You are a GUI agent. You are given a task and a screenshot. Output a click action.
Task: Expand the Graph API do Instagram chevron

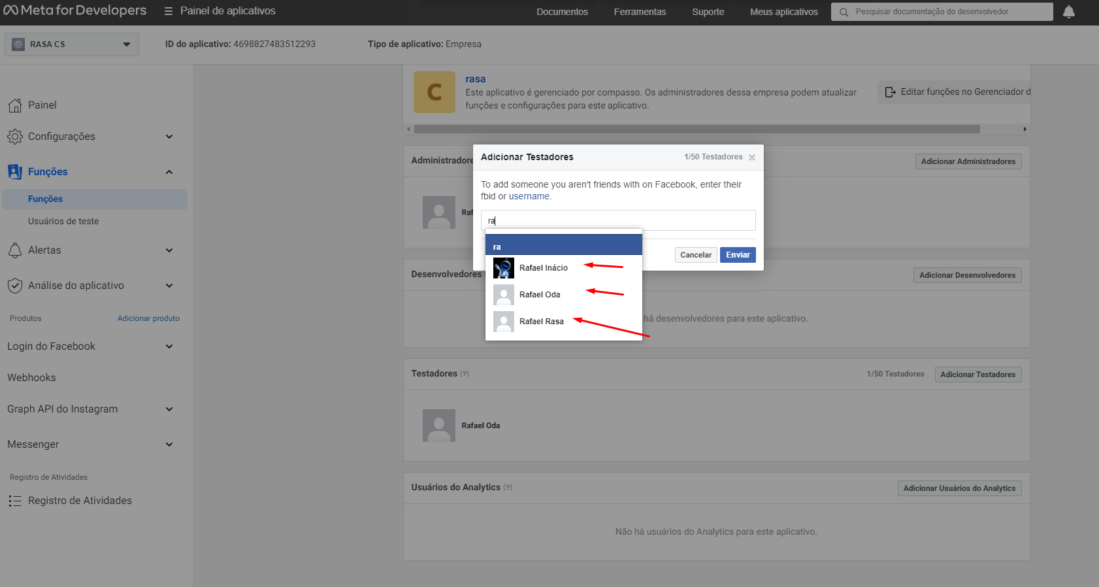pyautogui.click(x=169, y=409)
